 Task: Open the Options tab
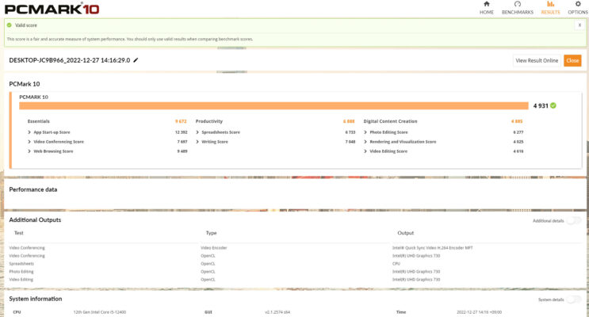(x=578, y=8)
